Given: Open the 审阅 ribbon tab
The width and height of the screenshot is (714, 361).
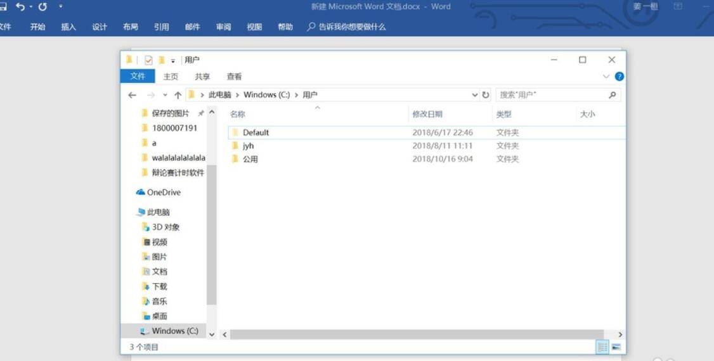Looking at the screenshot, I should point(223,27).
